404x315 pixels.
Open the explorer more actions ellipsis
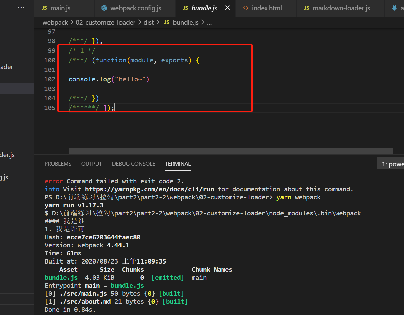[x=21, y=8]
